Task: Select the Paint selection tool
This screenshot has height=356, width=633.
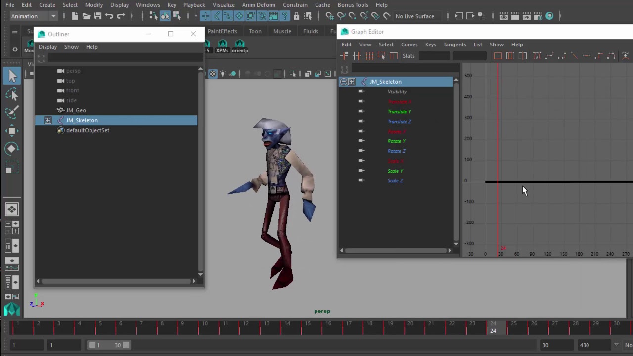Action: coord(12,112)
